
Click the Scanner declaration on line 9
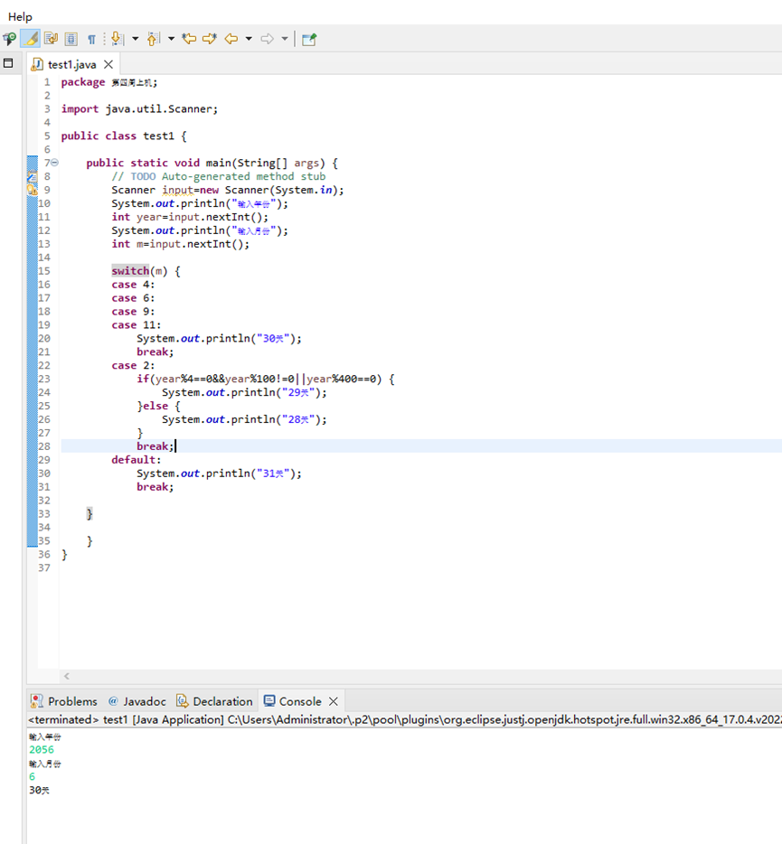(x=227, y=190)
